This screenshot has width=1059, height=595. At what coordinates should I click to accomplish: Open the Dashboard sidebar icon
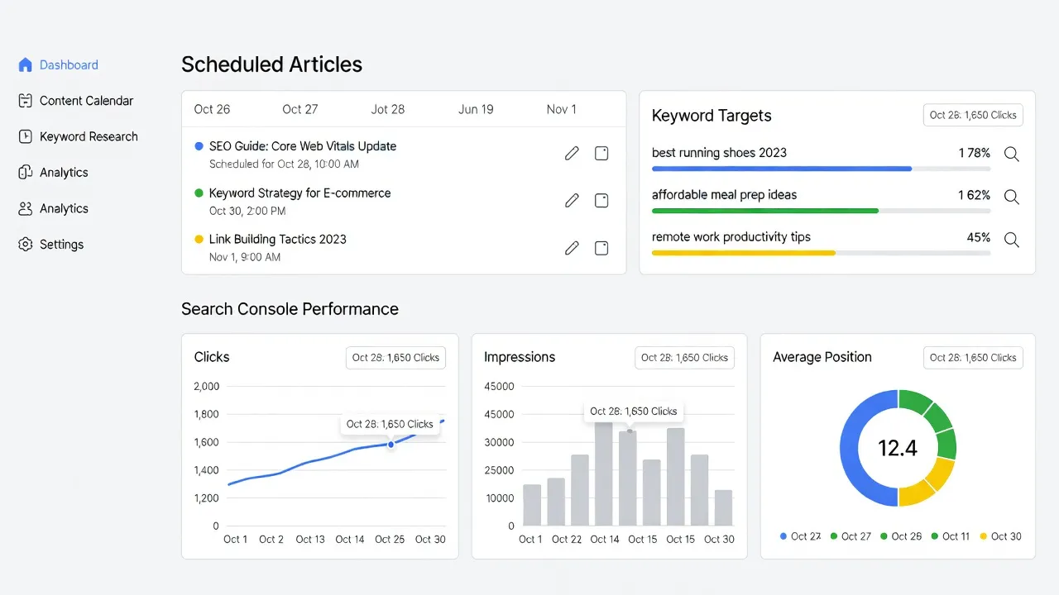click(x=25, y=64)
